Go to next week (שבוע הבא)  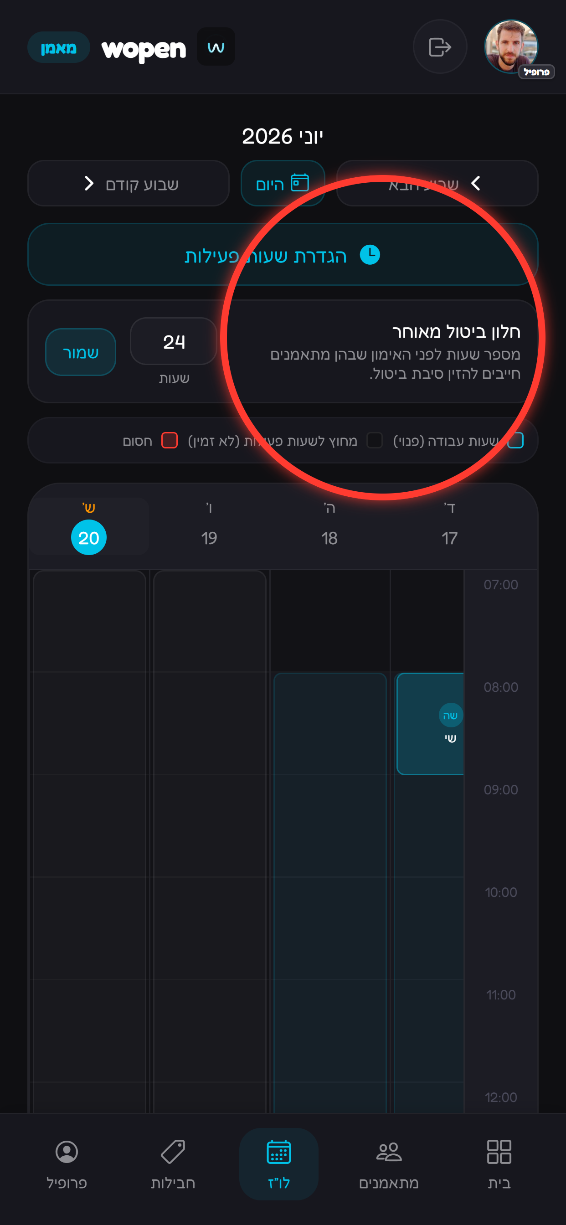tap(437, 184)
